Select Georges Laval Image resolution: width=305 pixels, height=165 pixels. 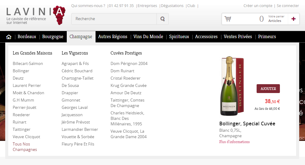point(74,107)
